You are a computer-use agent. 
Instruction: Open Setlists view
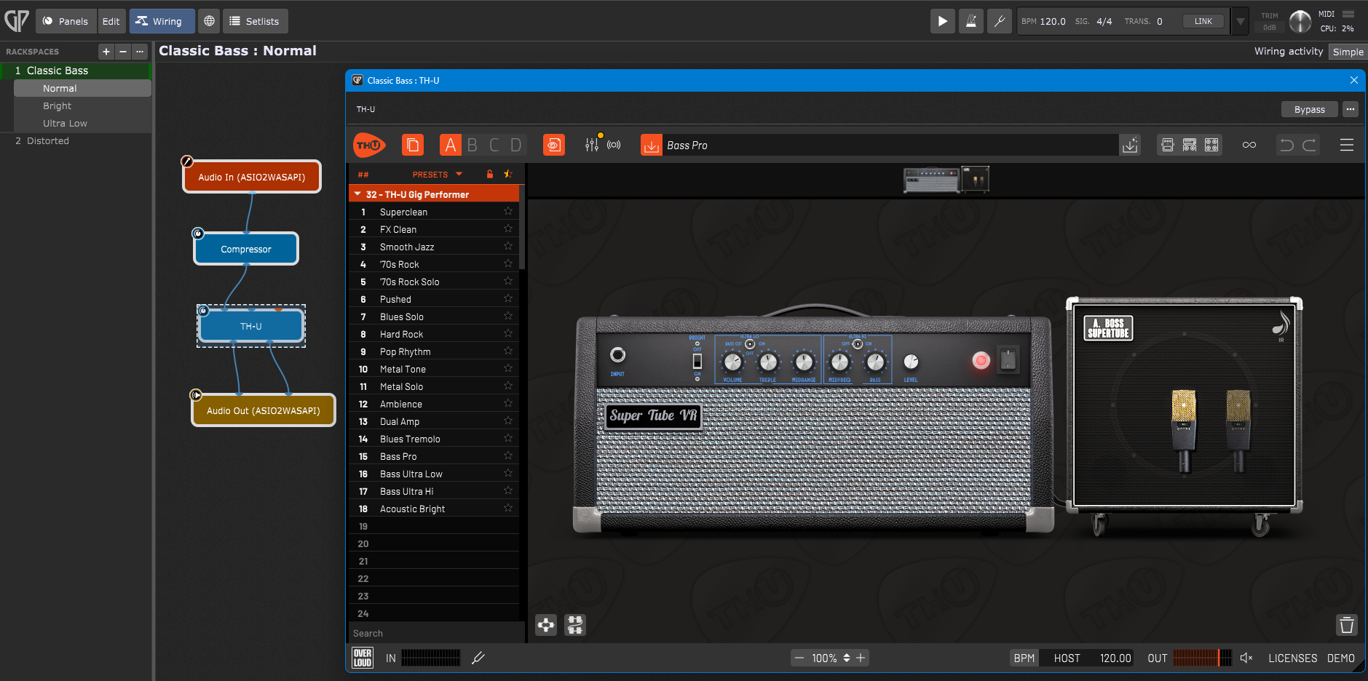[256, 21]
